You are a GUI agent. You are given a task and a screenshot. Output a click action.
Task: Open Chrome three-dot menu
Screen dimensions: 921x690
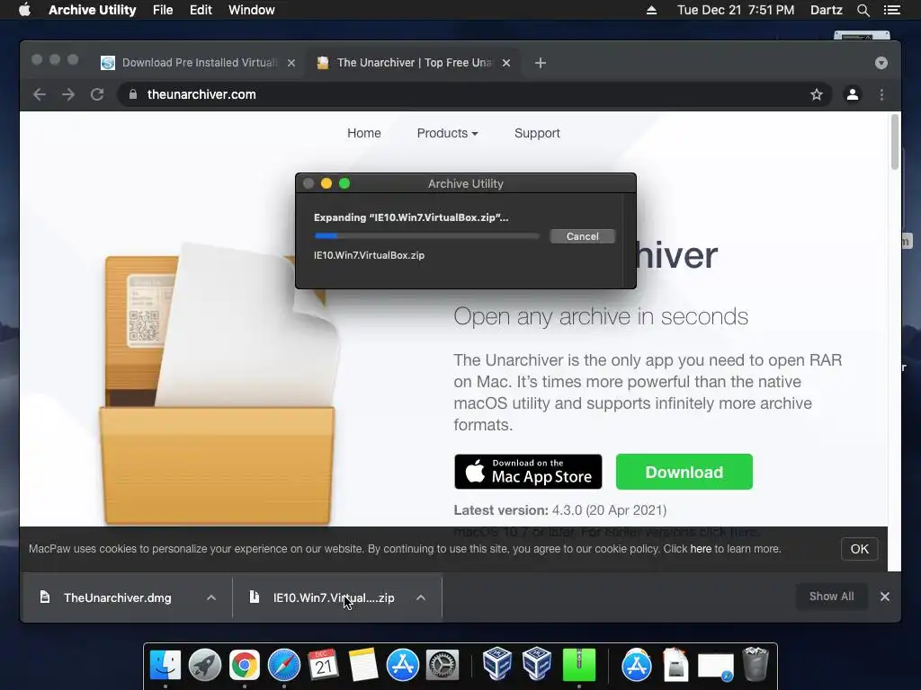coord(881,94)
